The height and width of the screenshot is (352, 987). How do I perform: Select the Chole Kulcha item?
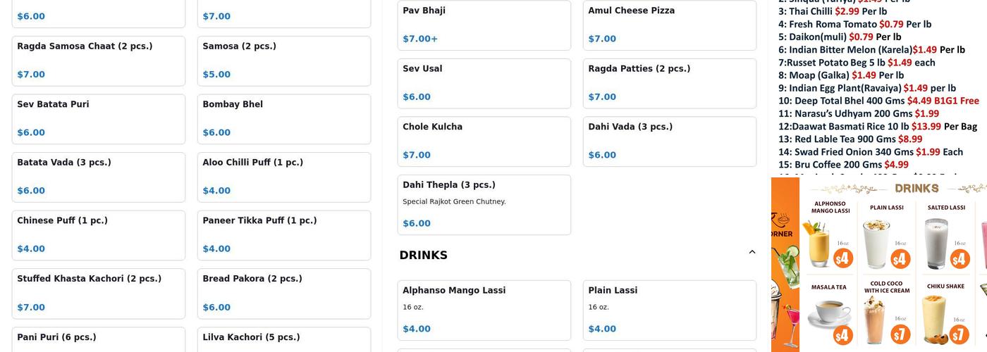pos(484,141)
